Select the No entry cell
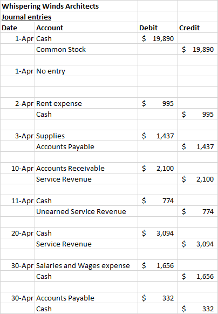 pos(86,71)
